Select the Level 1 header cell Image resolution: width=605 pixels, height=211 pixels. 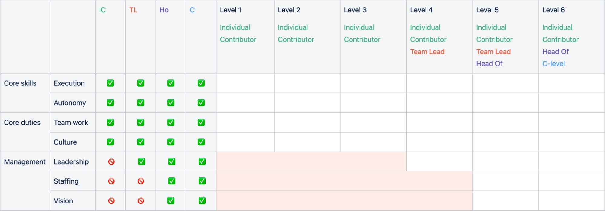pyautogui.click(x=231, y=10)
